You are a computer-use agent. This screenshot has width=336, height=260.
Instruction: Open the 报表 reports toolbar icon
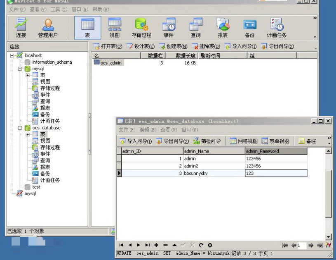pyautogui.click(x=223, y=28)
